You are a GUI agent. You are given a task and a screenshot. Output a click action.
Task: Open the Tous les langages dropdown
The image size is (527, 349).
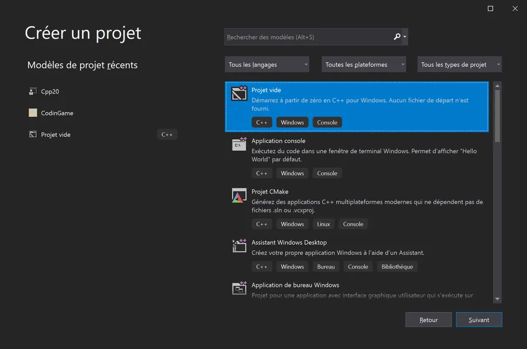point(267,64)
